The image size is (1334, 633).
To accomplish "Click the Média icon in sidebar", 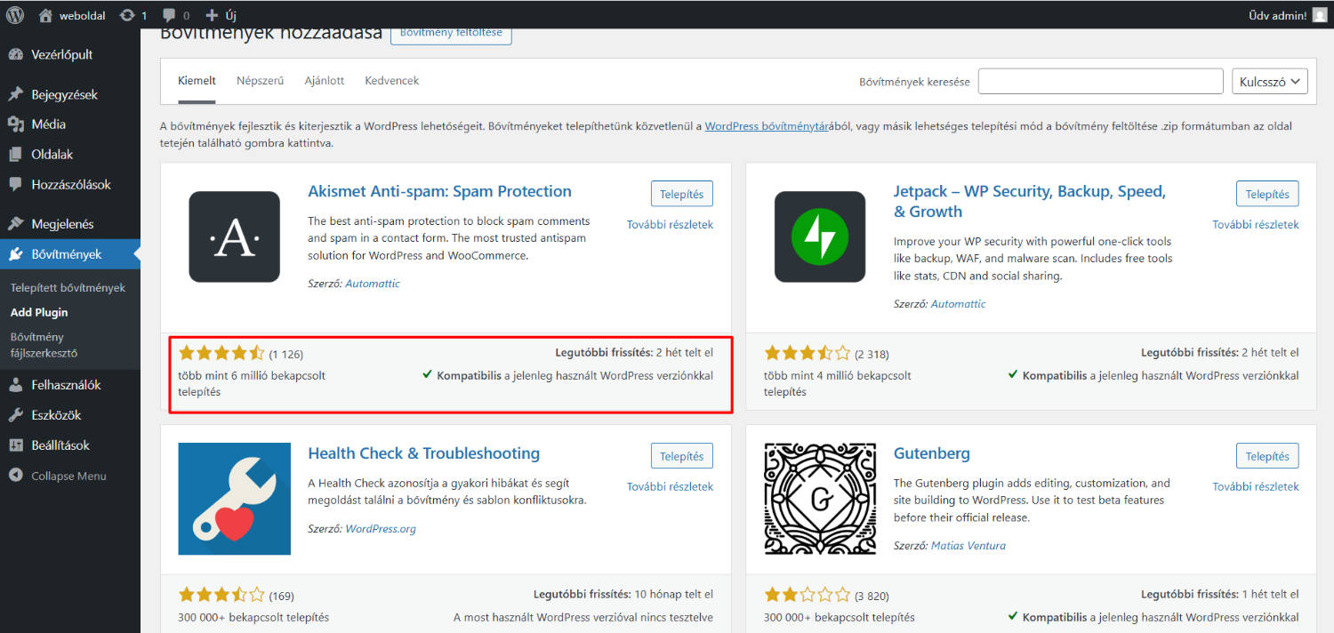I will click(15, 124).
